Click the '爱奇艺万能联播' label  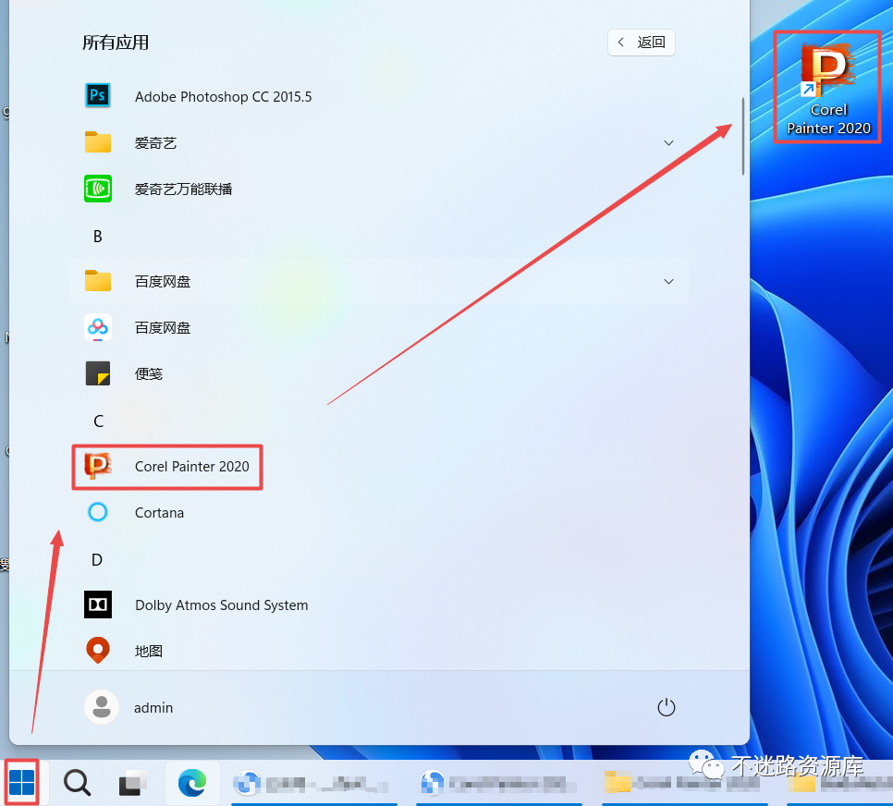(183, 189)
